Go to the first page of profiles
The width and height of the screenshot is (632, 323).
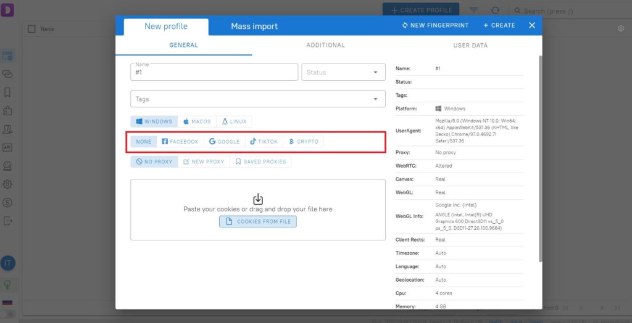(566, 308)
